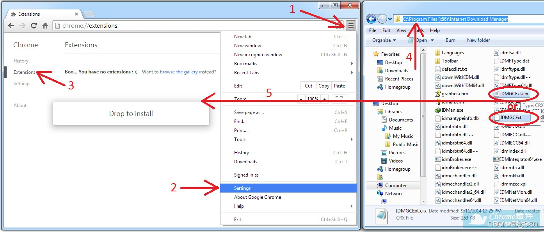
Task: Choose Settings in the Chrome menu
Action: (x=288, y=188)
